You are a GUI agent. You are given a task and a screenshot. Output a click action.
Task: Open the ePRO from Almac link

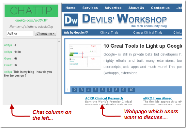point(158,98)
